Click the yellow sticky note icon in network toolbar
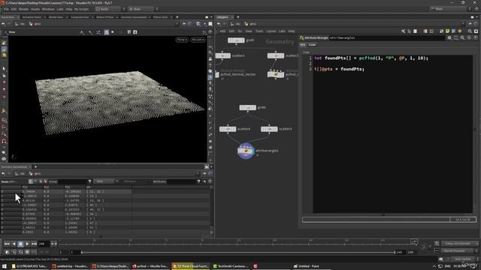The width and height of the screenshot is (481, 270). [x=447, y=31]
